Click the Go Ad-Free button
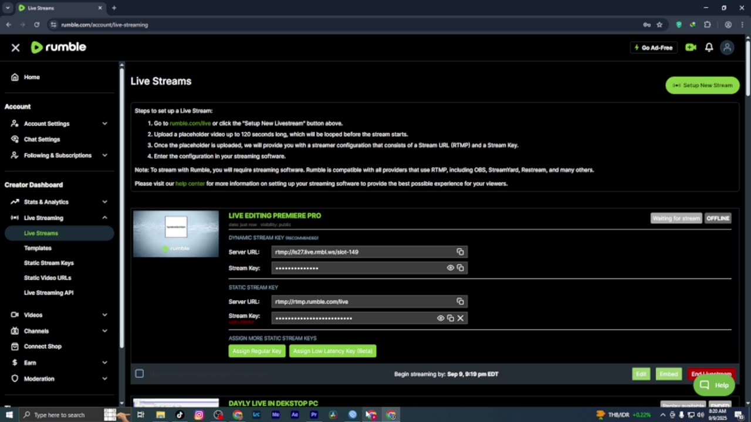 653,47
